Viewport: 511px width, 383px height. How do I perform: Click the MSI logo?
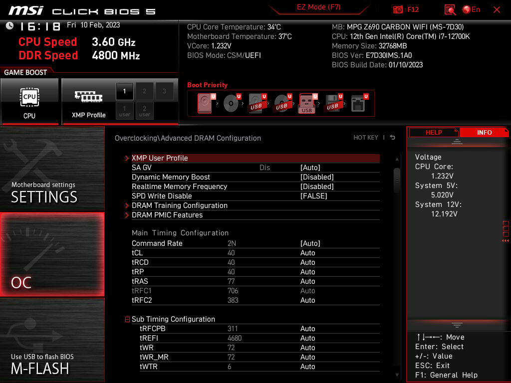(x=26, y=10)
